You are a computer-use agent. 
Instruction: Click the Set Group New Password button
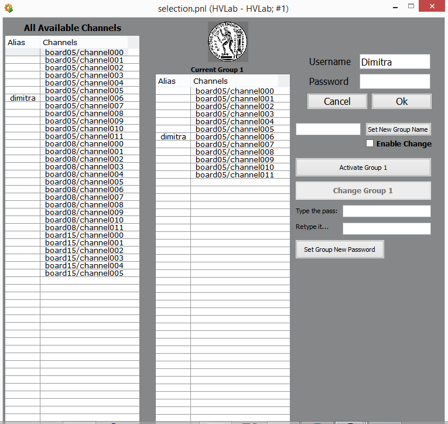coord(340,249)
